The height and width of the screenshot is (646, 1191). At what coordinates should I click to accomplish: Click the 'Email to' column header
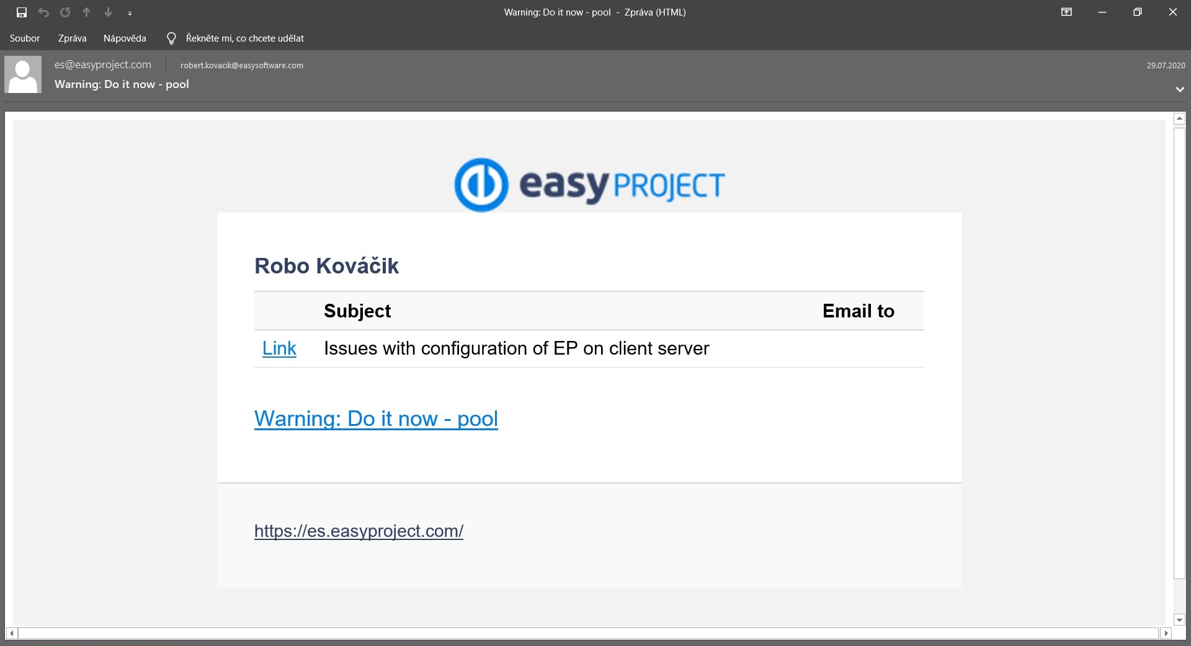859,311
